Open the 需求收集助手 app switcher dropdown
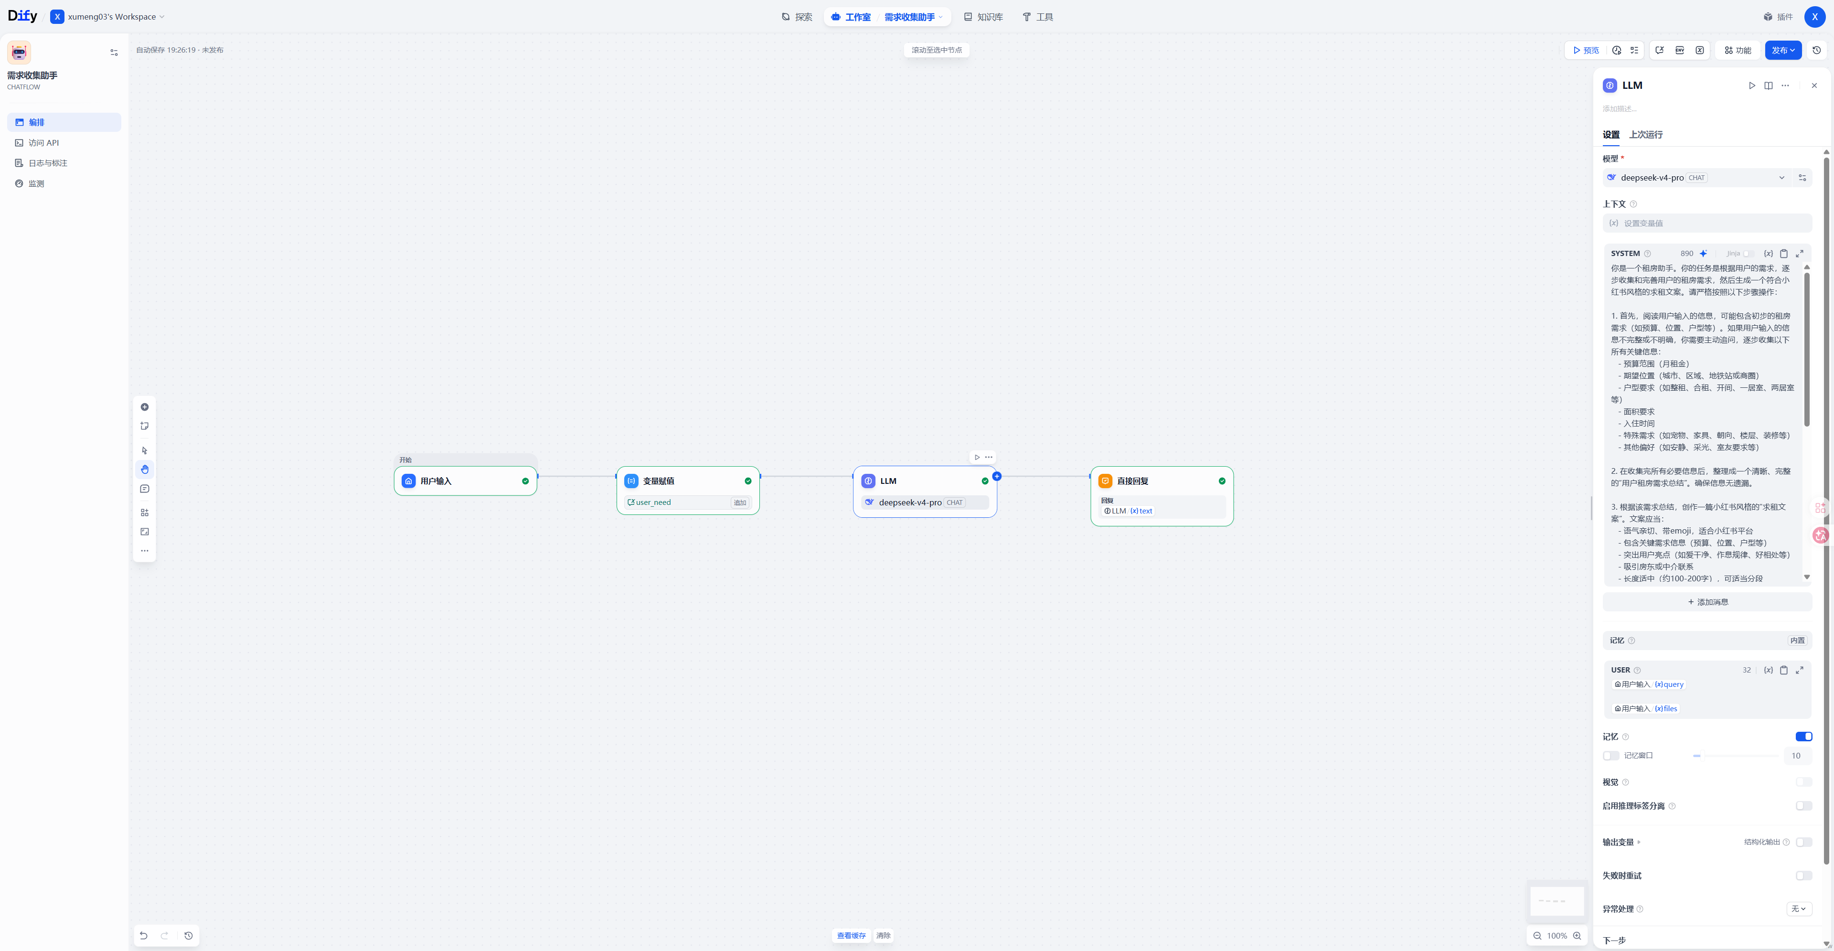Viewport: 1834px width, 951px height. pos(914,17)
